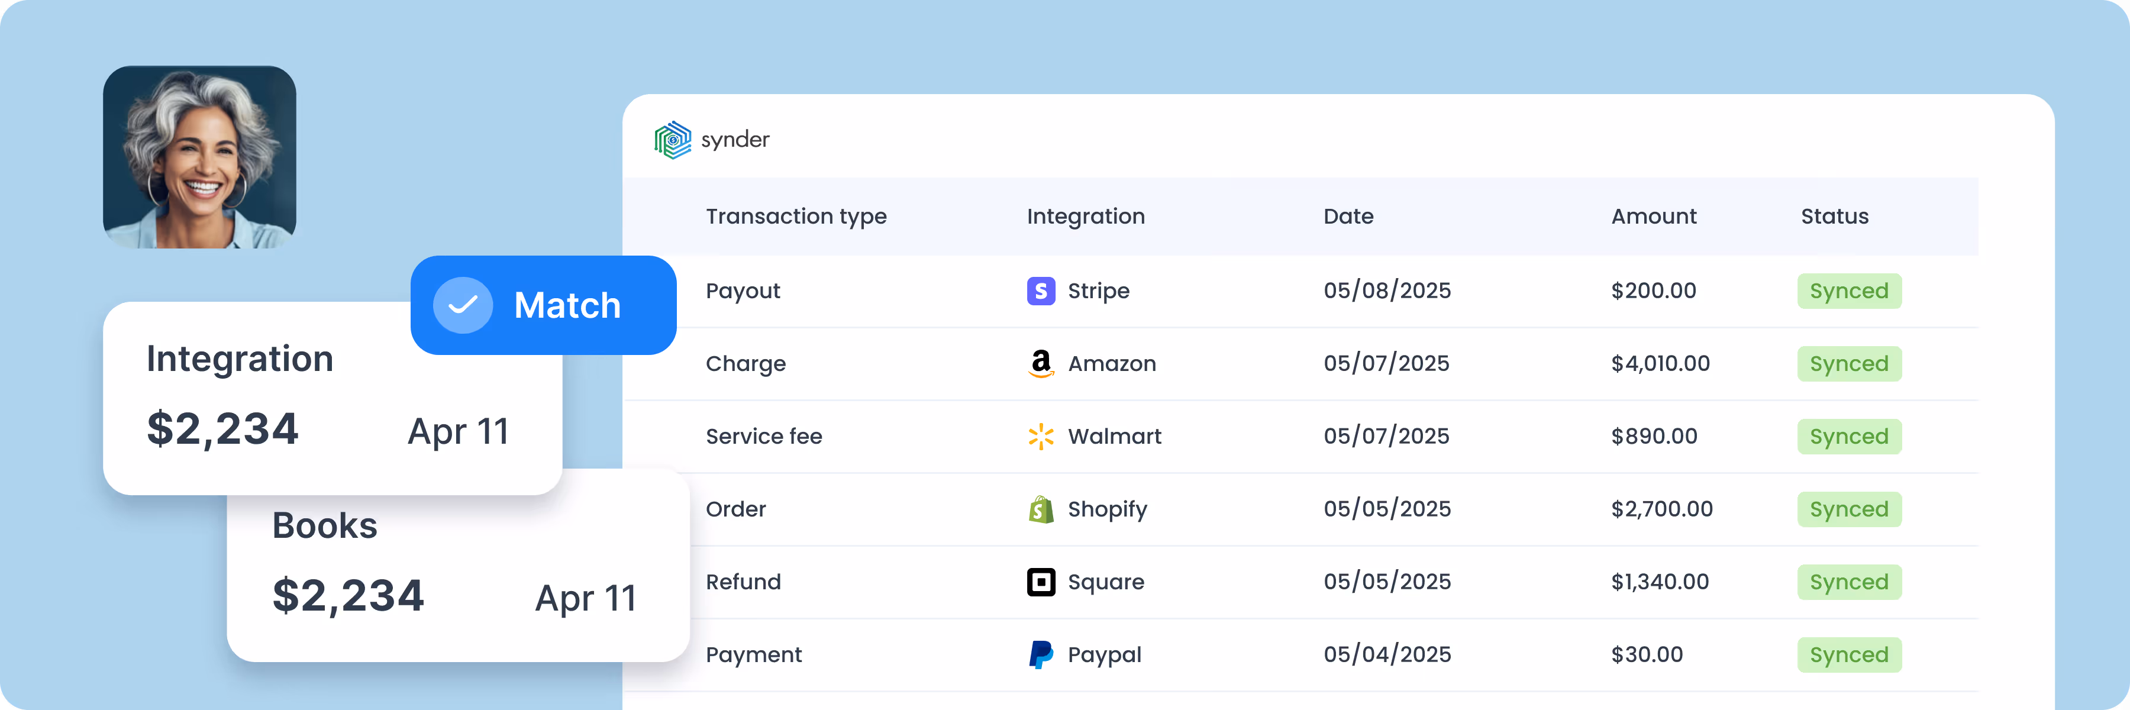The image size is (2130, 710).
Task: Click the Synced badge on the Amazon charge row
Action: pyautogui.click(x=1849, y=363)
